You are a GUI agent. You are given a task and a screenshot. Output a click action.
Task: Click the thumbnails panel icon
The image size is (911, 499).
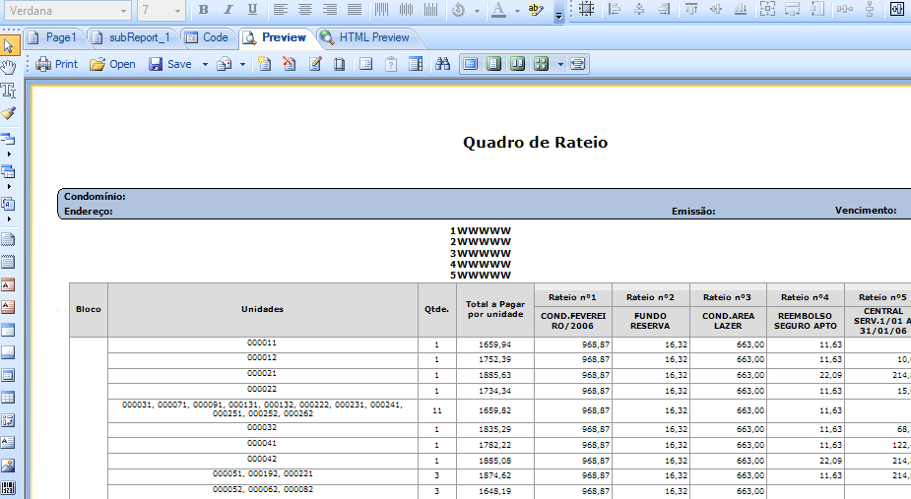coord(416,64)
